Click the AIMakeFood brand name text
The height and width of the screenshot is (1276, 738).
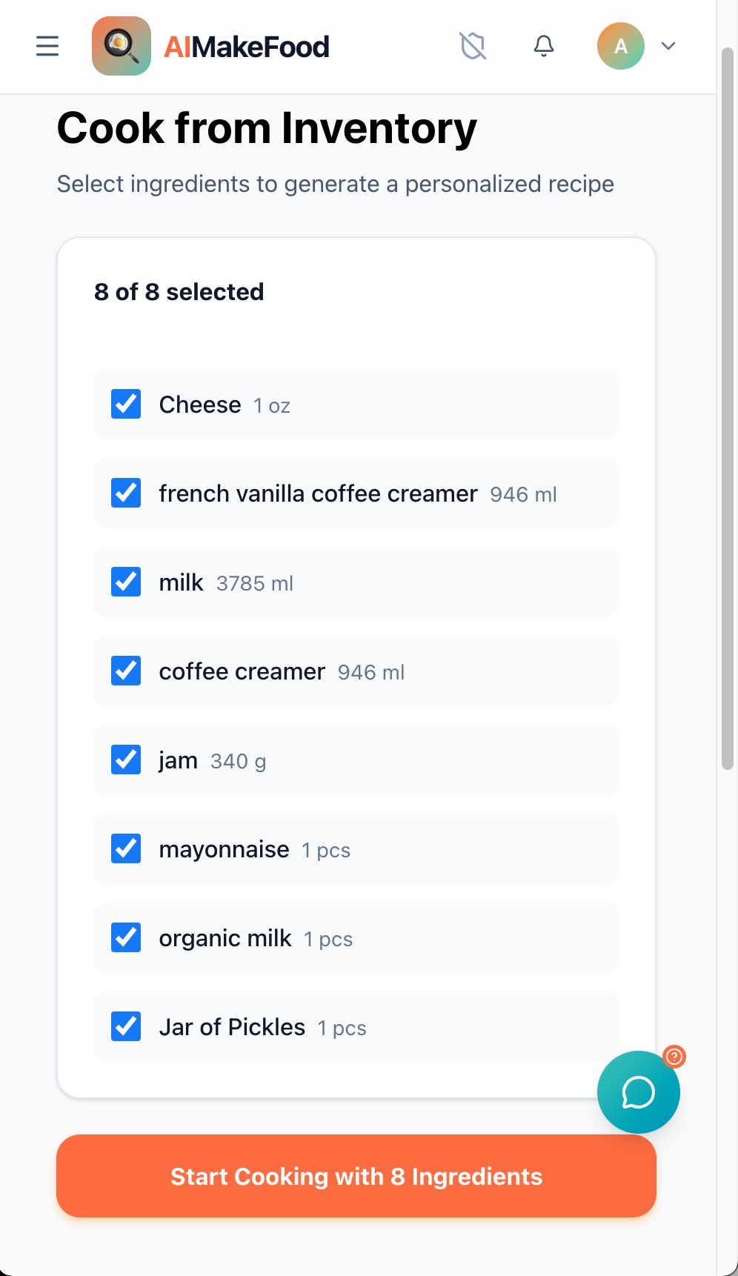coord(246,47)
